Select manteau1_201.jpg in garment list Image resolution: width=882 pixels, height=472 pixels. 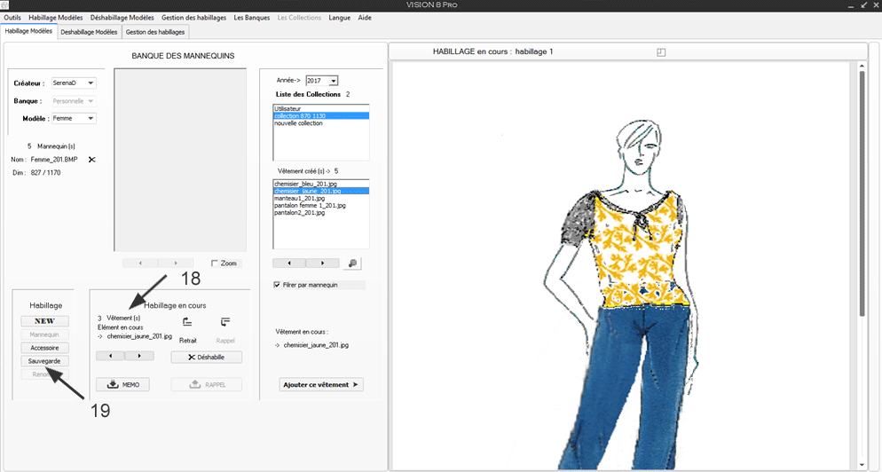click(300, 198)
